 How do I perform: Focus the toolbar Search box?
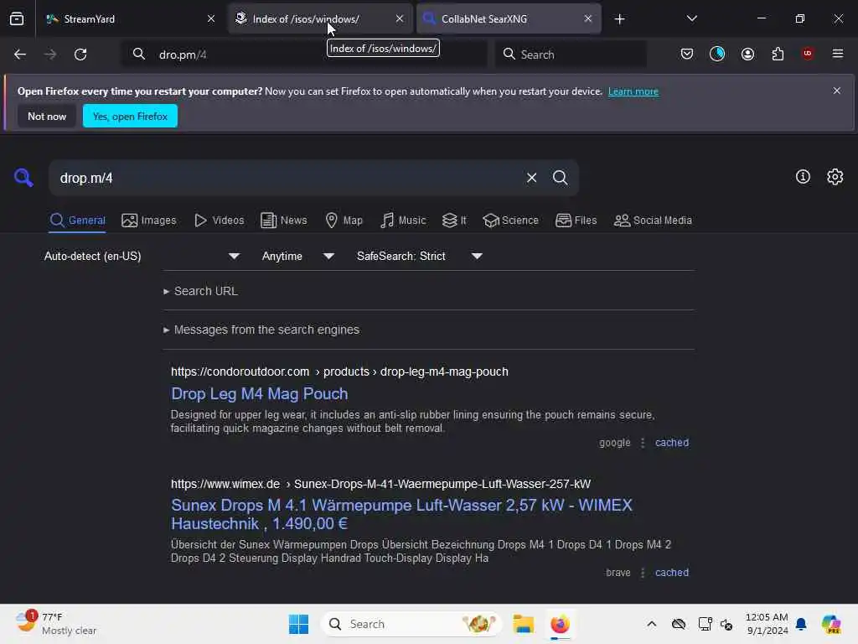tap(571, 55)
